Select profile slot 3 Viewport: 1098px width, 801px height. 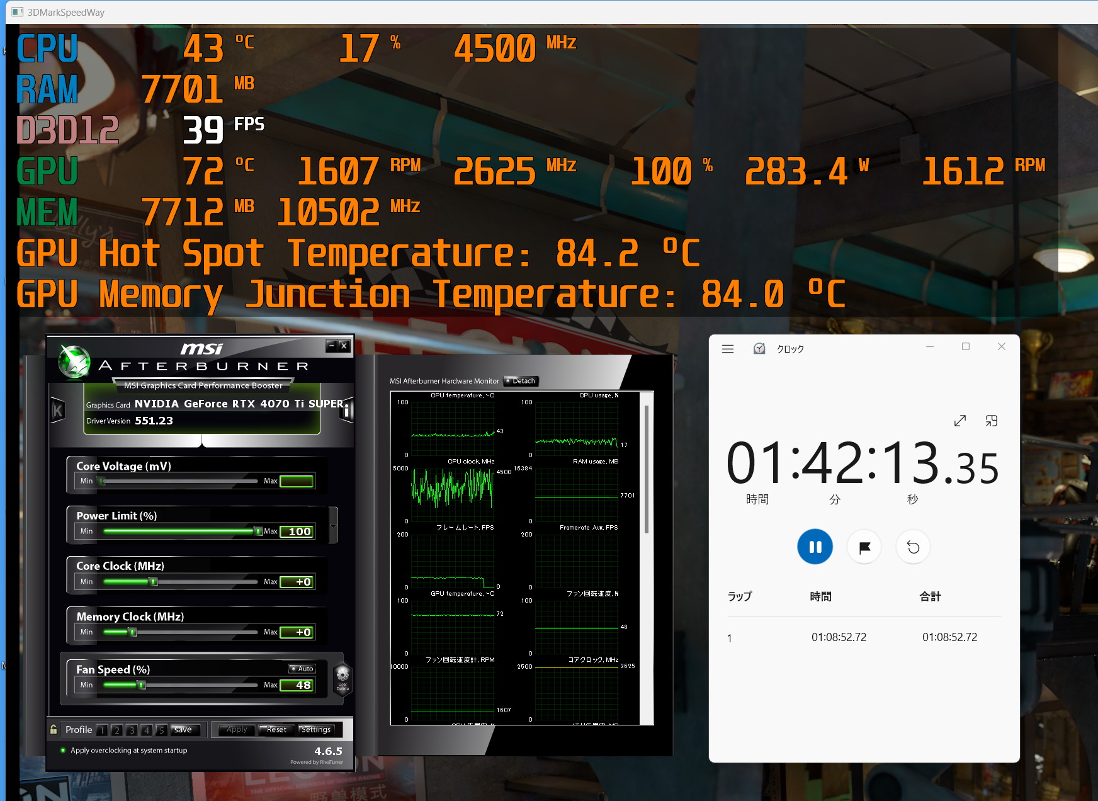tap(132, 730)
